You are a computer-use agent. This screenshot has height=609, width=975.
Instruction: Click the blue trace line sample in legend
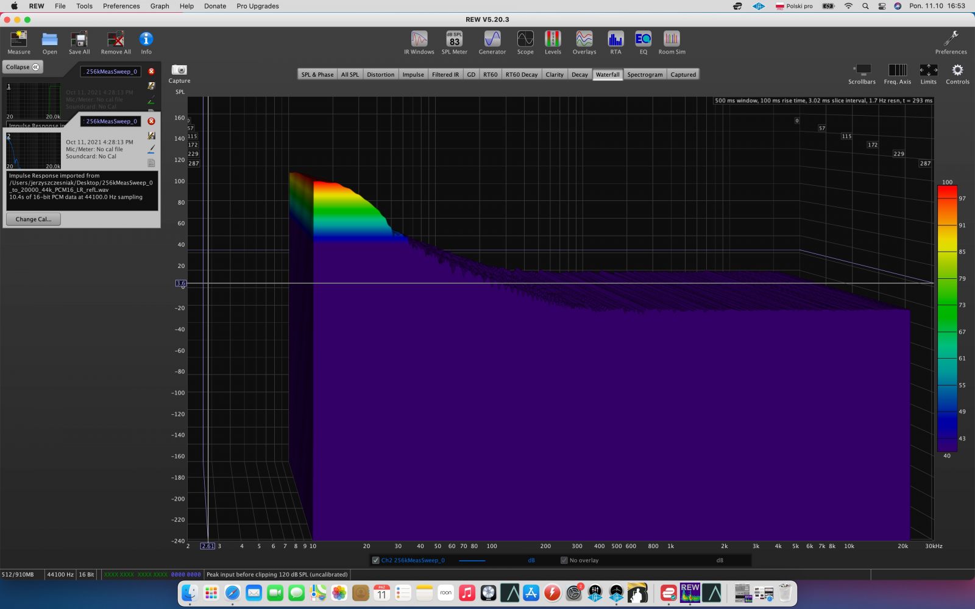(472, 560)
